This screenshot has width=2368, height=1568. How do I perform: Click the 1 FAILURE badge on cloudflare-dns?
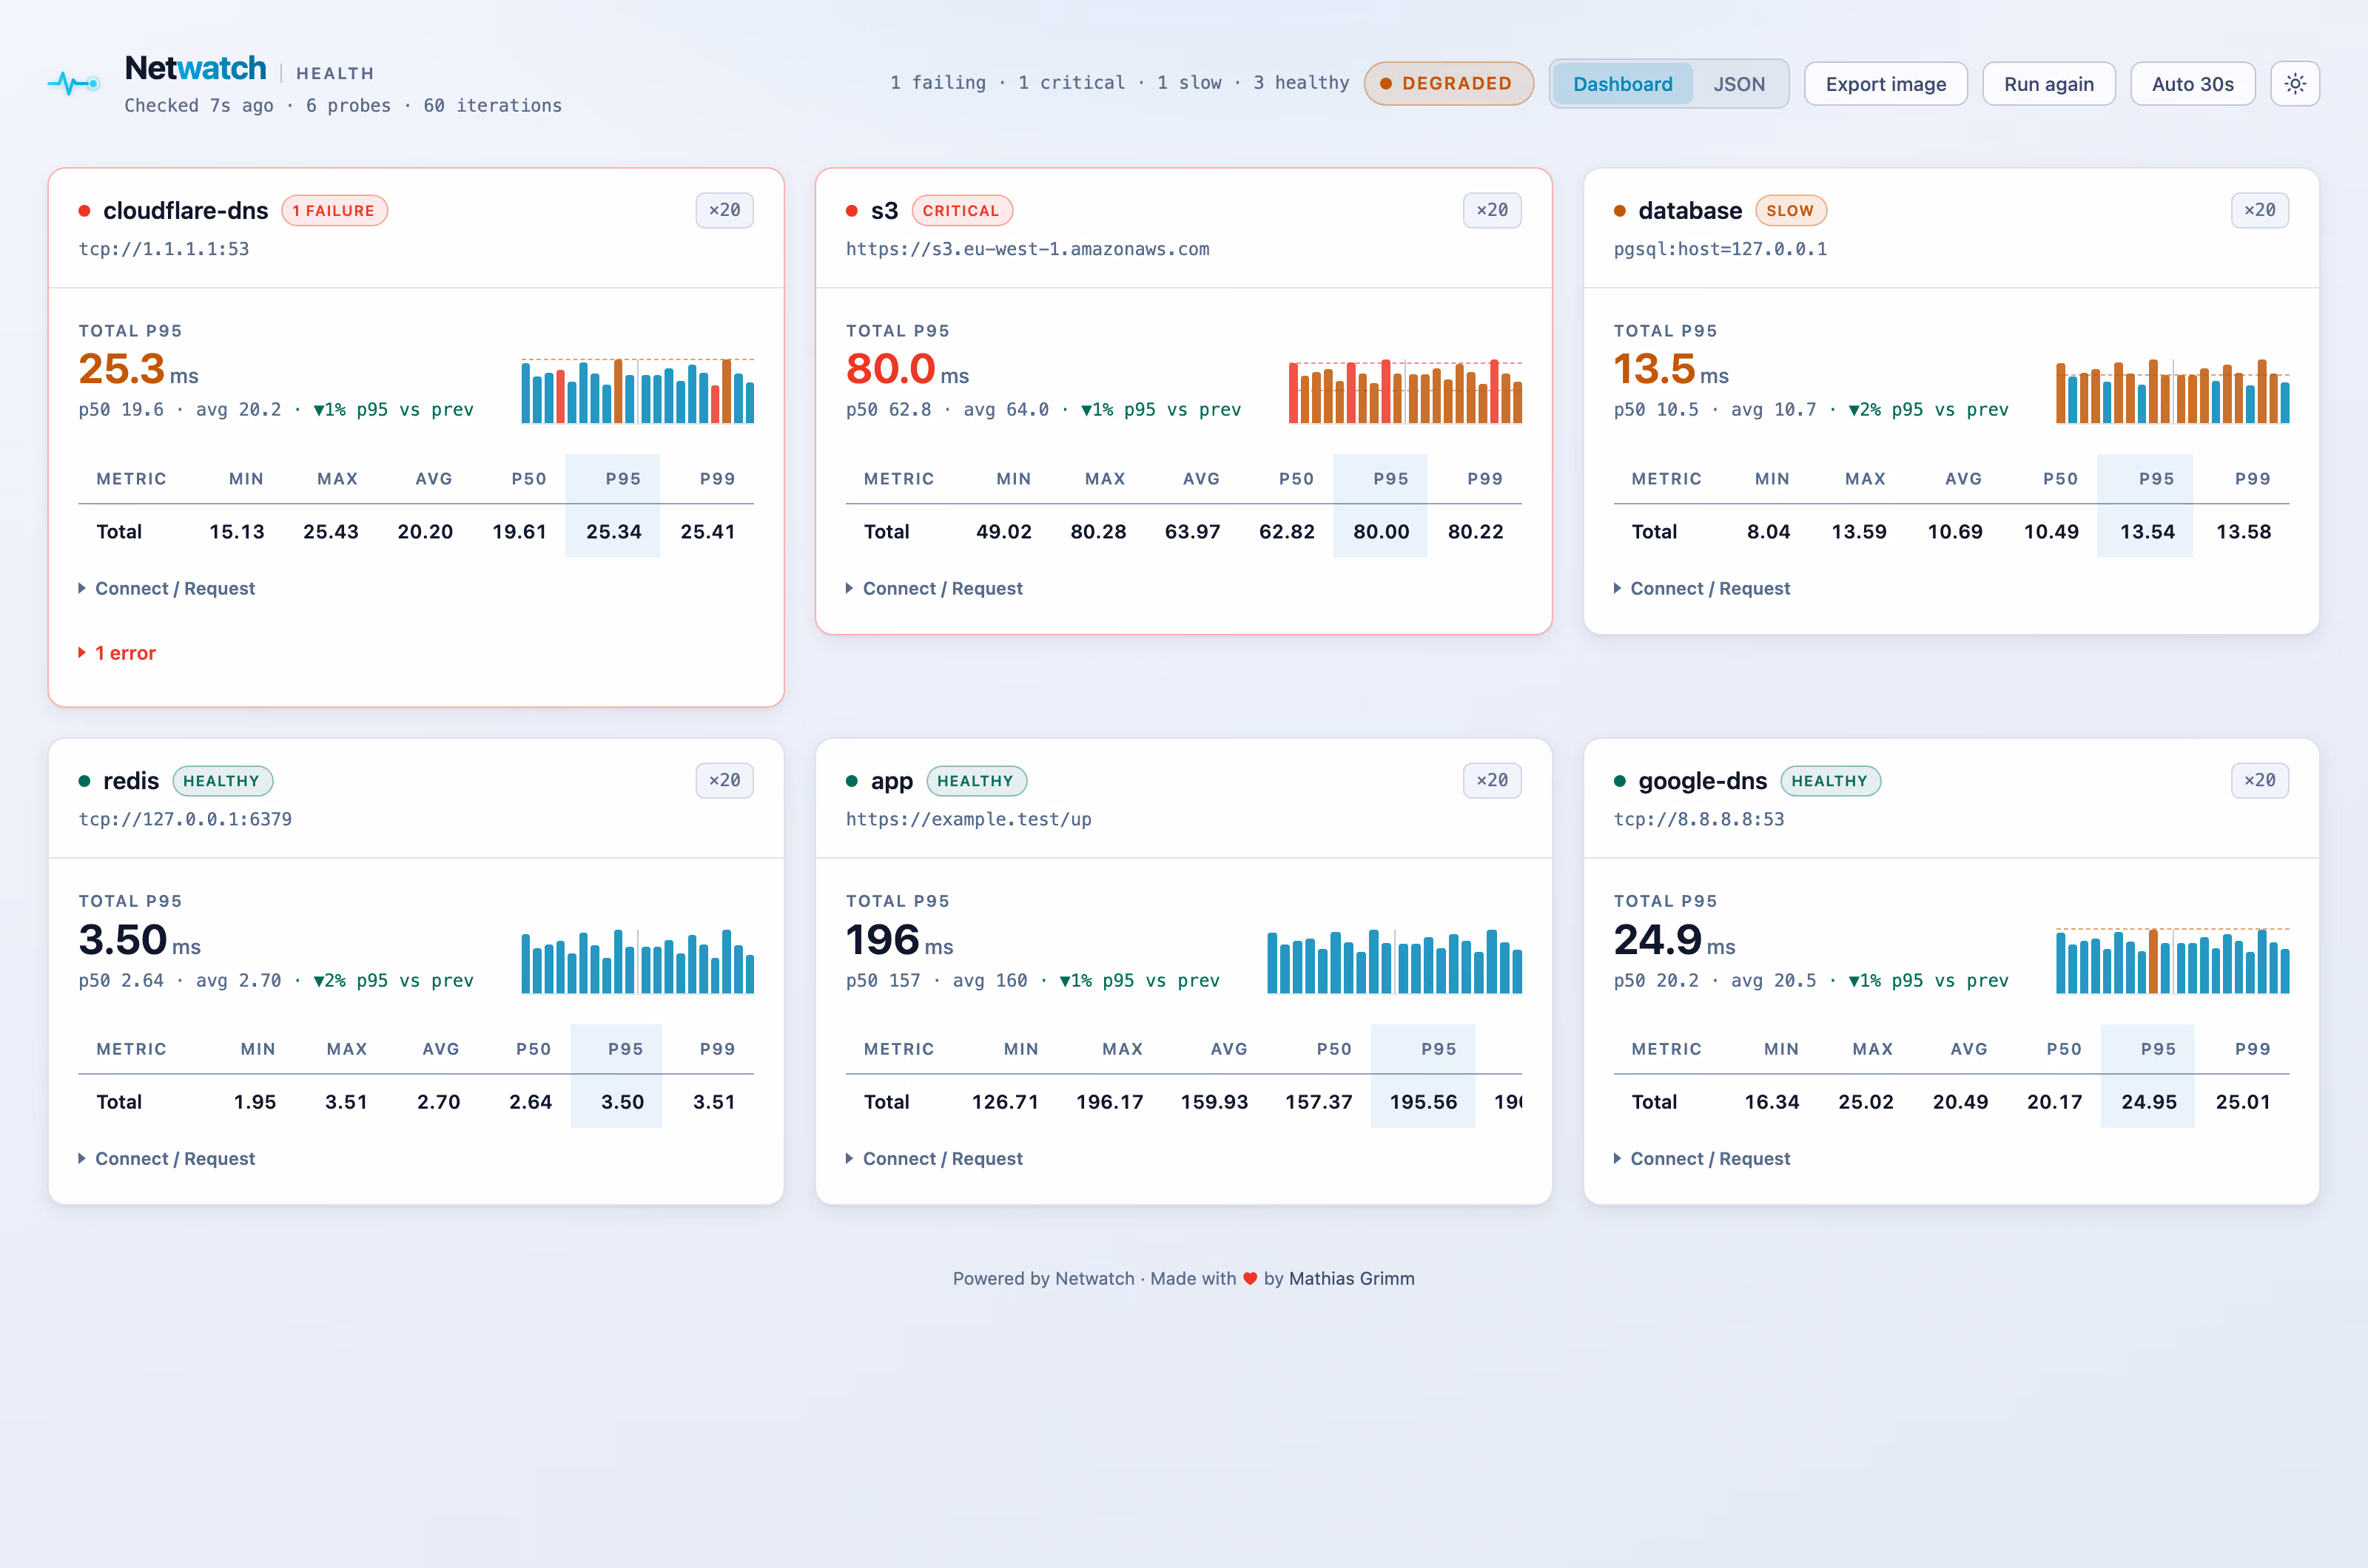pyautogui.click(x=334, y=211)
